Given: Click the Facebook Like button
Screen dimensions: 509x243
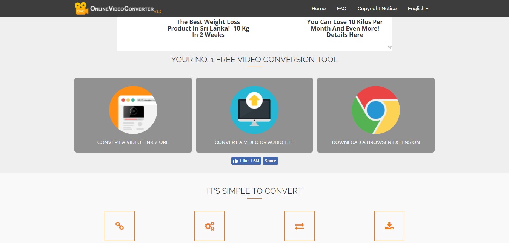Looking at the screenshot, I should point(246,160).
